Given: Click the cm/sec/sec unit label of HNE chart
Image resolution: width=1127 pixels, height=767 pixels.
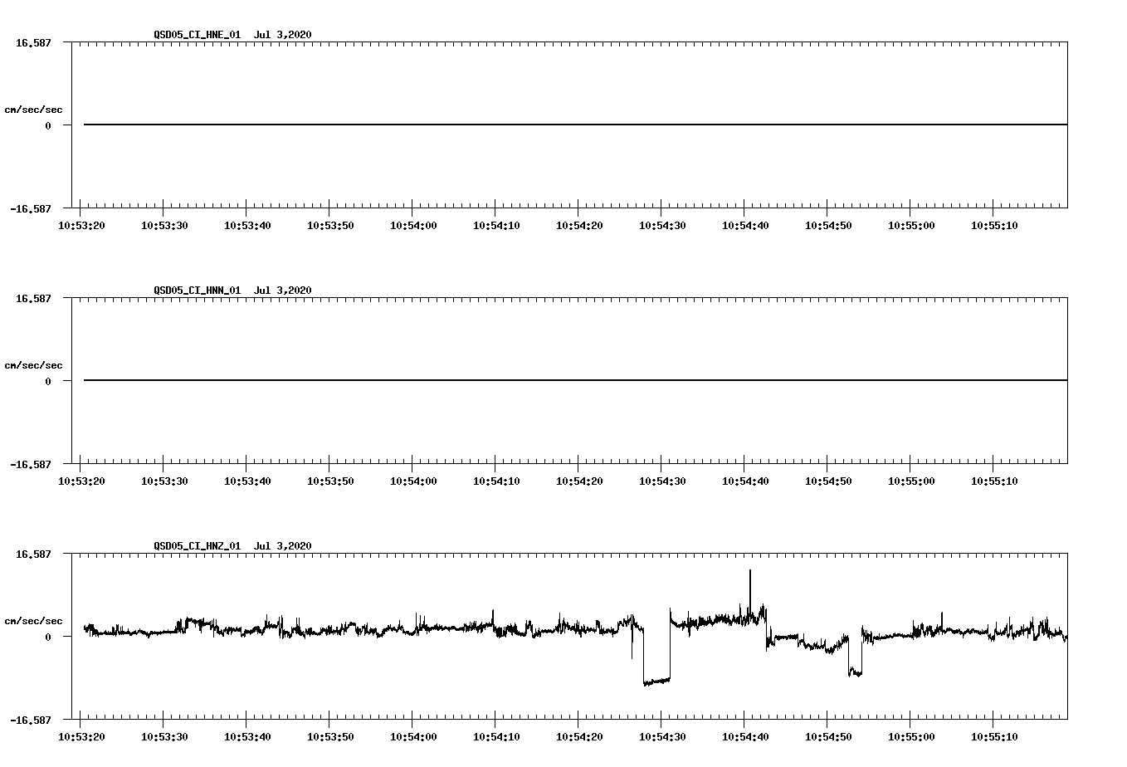Looking at the screenshot, I should click(x=33, y=110).
